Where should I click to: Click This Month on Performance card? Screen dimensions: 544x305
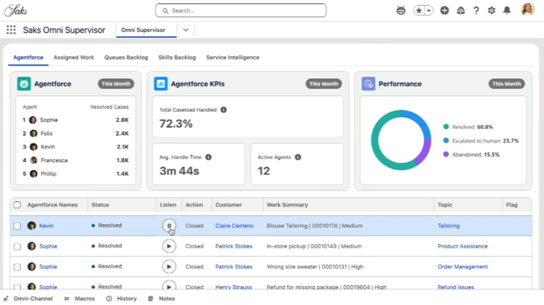coord(506,84)
